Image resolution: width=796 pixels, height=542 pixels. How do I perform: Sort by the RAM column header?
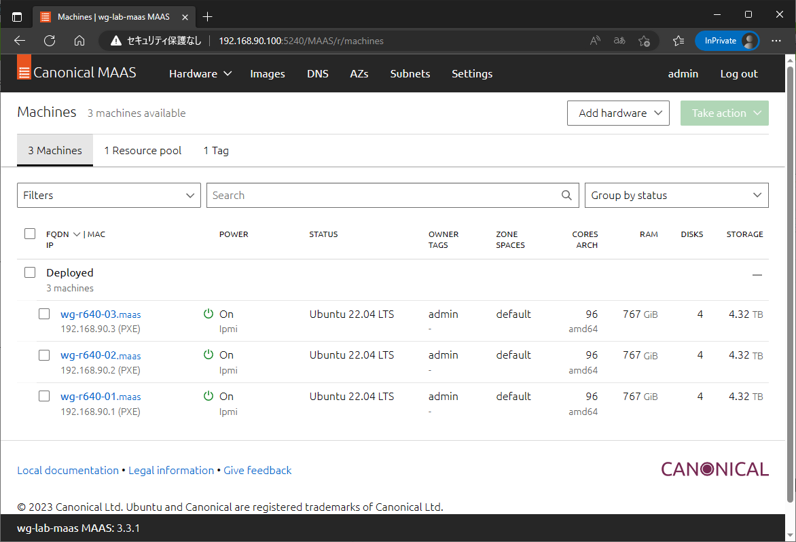coord(649,234)
